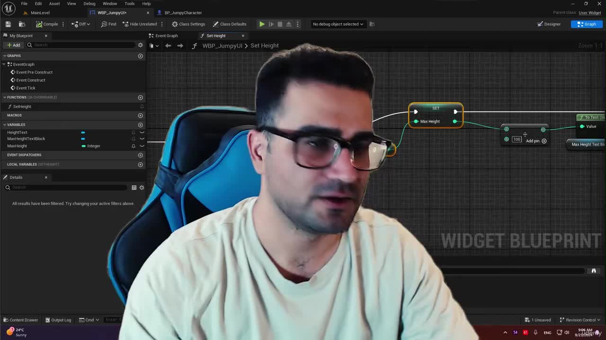
Task: Add a new local variable
Action: tap(140, 164)
